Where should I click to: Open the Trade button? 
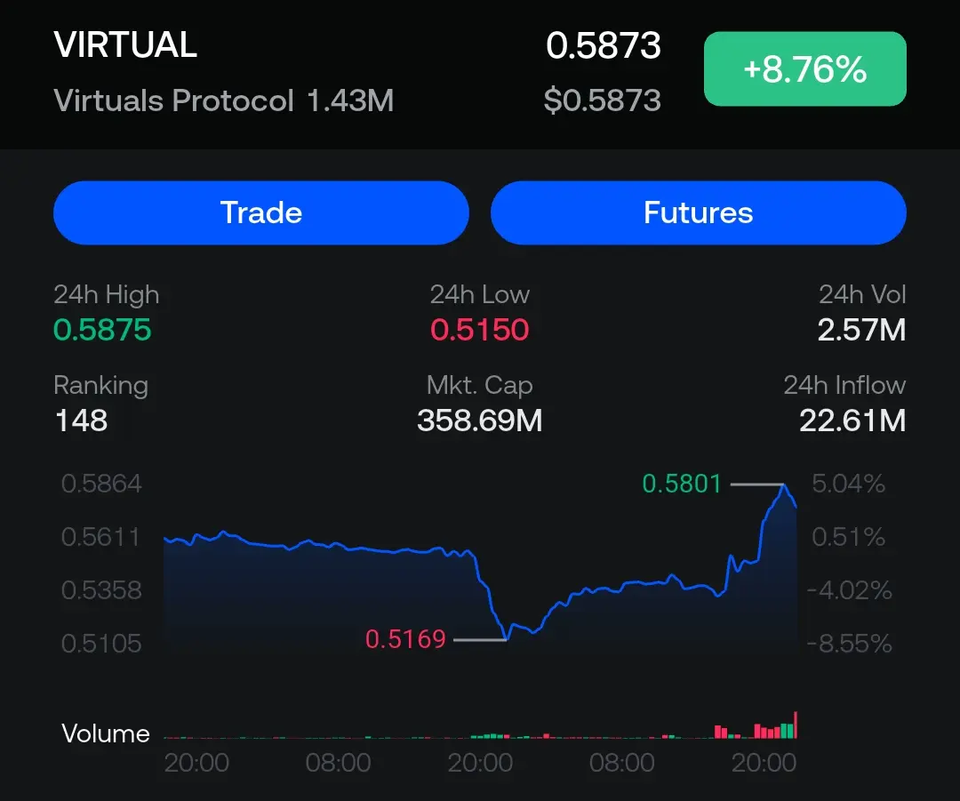tap(261, 212)
